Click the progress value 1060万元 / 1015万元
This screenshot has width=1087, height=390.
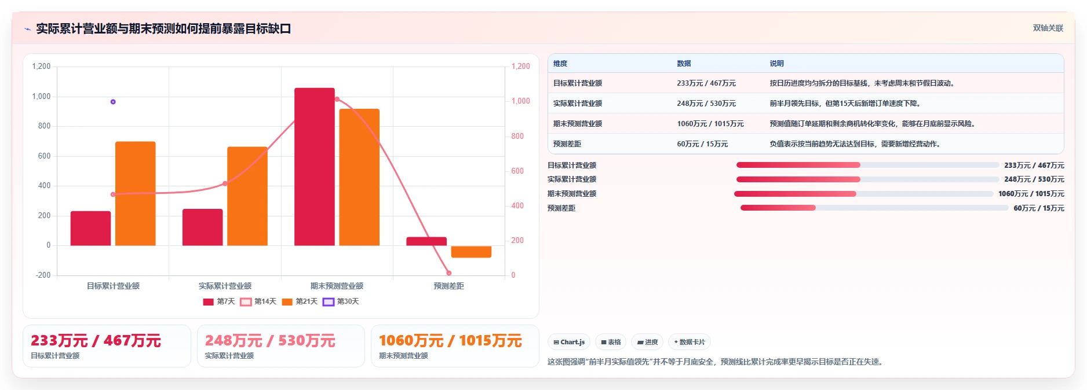tap(1031, 194)
